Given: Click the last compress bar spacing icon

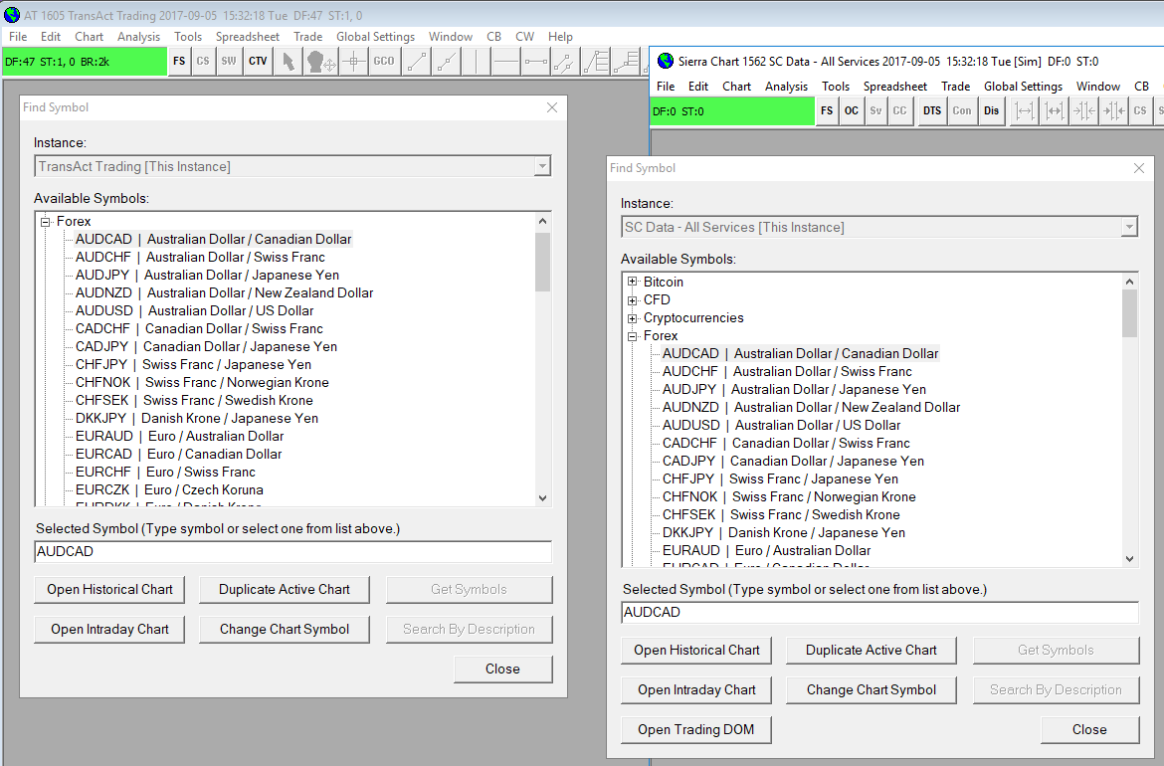Looking at the screenshot, I should click(x=1113, y=111).
